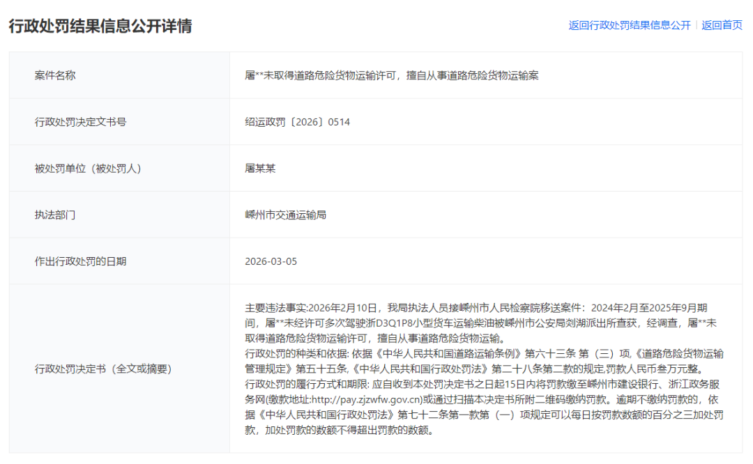Click the 行政处罚结果信息公开详情 page heading
This screenshot has height=464, width=753.
[x=100, y=26]
